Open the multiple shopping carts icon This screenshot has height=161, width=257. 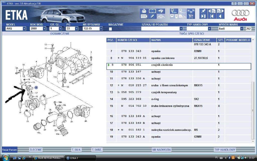(x=191, y=11)
